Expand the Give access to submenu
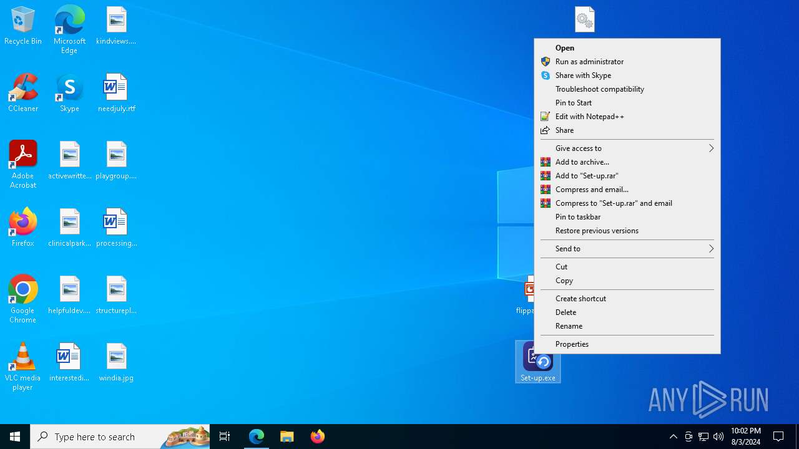The width and height of the screenshot is (799, 449). click(627, 148)
